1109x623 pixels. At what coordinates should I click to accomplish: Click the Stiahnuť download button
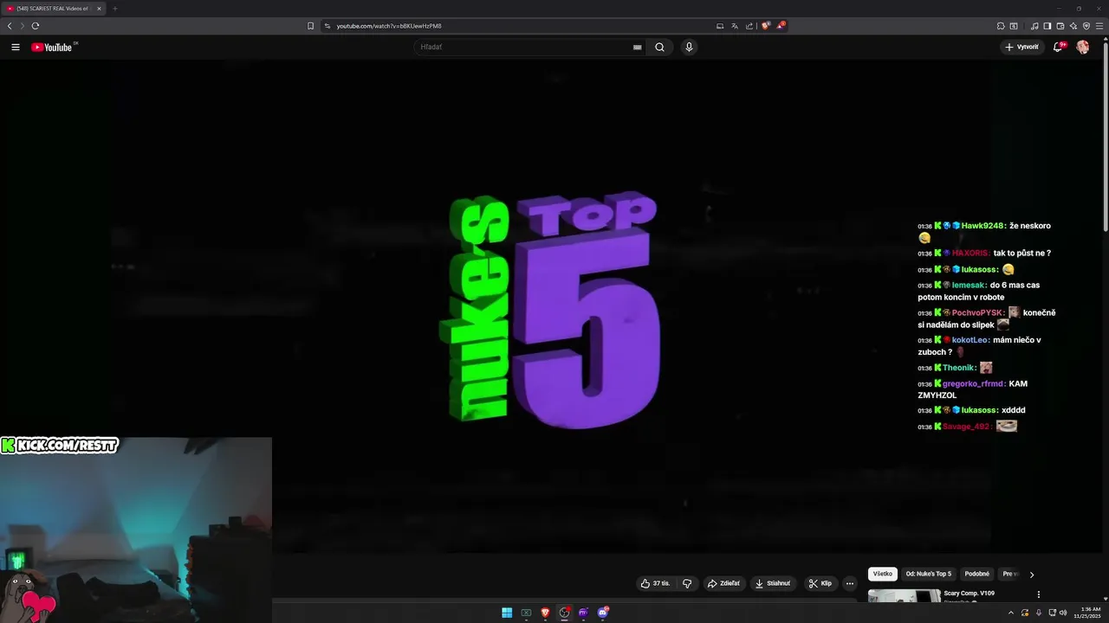coord(773,583)
